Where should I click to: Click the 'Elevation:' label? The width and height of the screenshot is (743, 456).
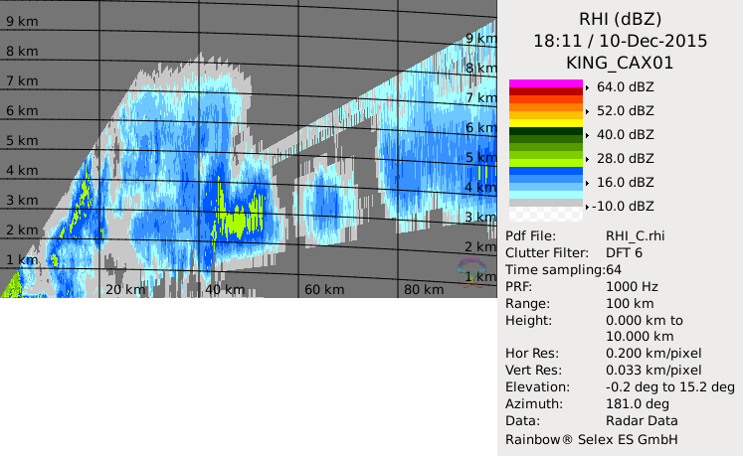tap(537, 386)
